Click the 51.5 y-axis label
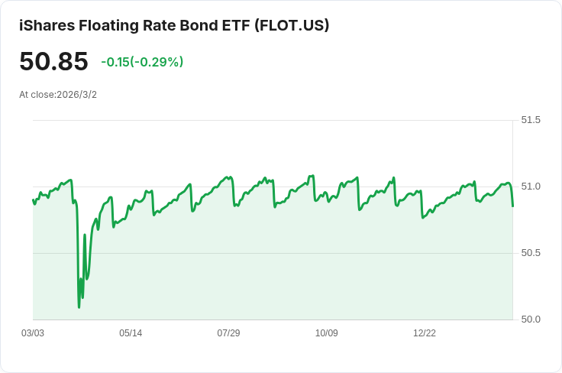This screenshot has width=562, height=373. (531, 120)
